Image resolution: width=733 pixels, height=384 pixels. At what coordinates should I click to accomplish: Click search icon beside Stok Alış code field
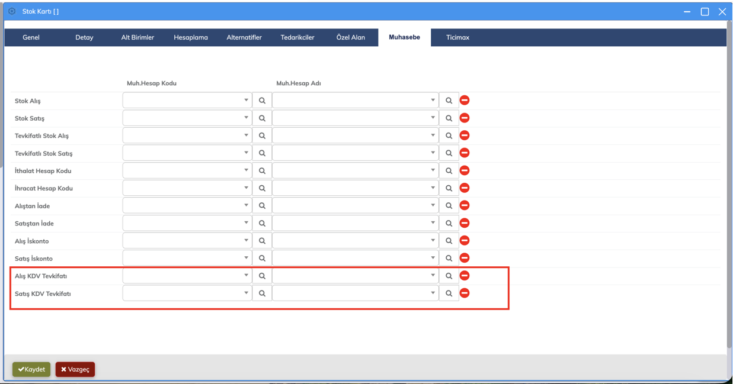click(262, 101)
